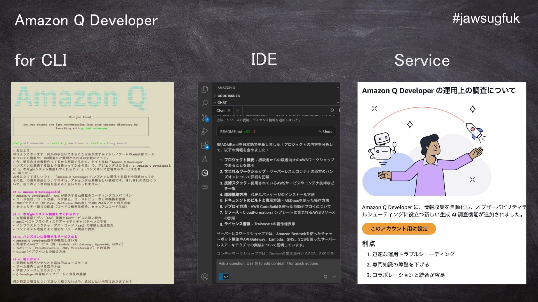The height and width of the screenshot is (302, 538).
Task: Click the 'q chat --resume' command text
Action: click(x=94, y=128)
